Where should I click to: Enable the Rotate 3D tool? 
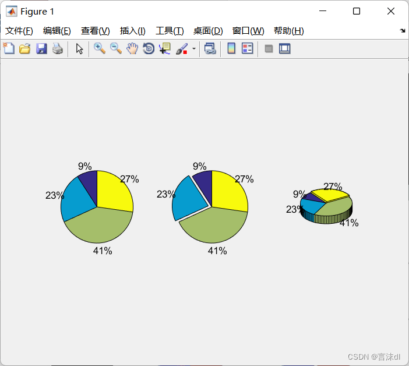point(149,49)
